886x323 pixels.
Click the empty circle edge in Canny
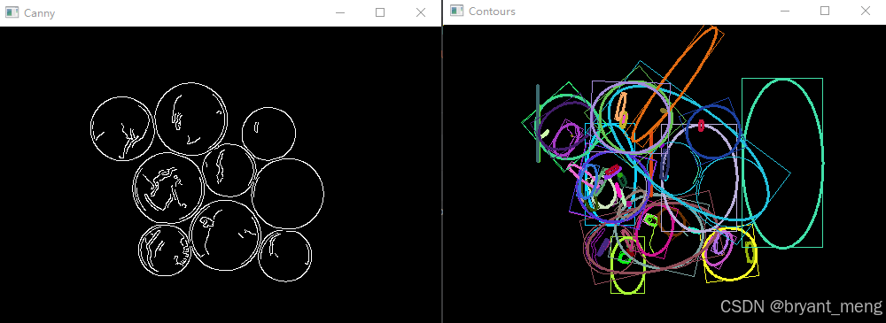(x=288, y=194)
